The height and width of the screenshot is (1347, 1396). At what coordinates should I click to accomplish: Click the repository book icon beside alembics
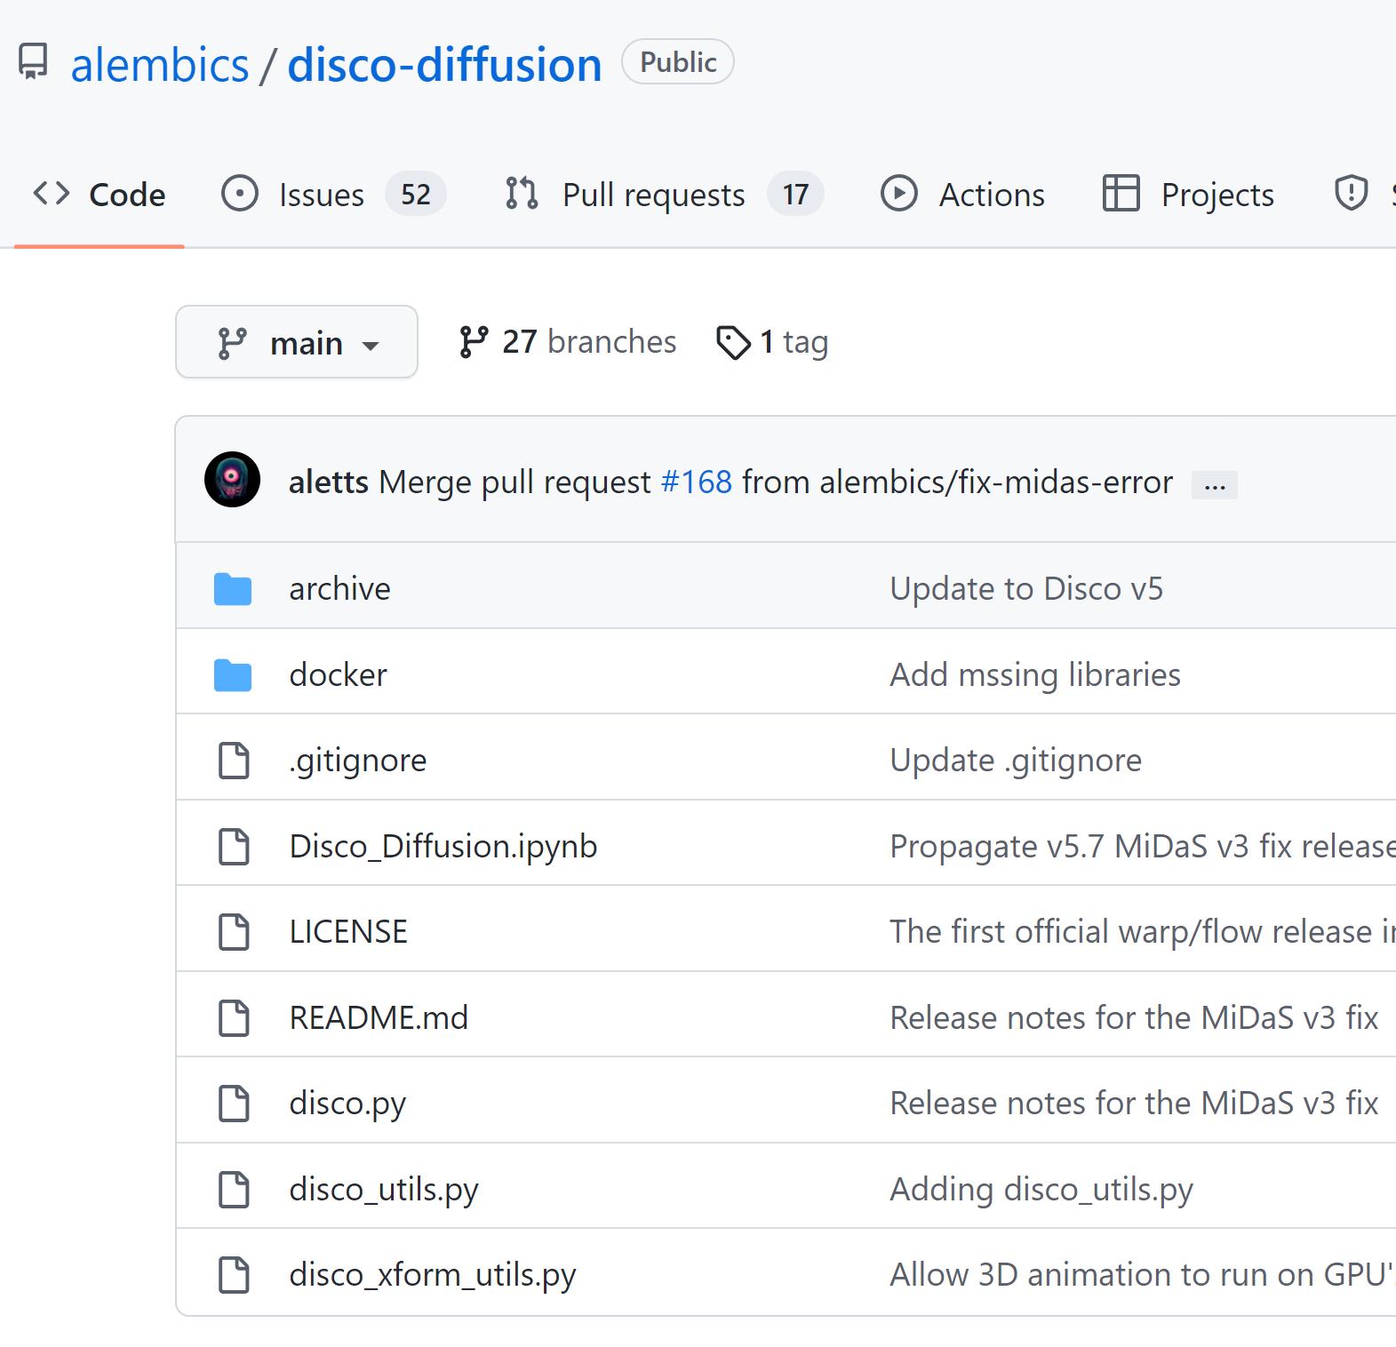pos(34,62)
